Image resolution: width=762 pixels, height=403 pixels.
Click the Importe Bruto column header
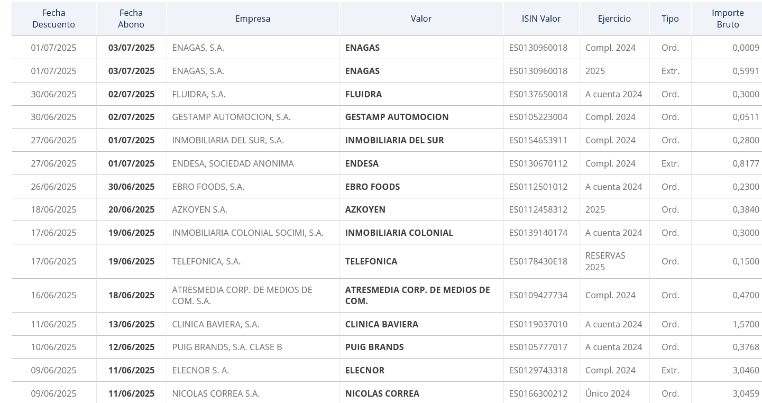pyautogui.click(x=728, y=19)
